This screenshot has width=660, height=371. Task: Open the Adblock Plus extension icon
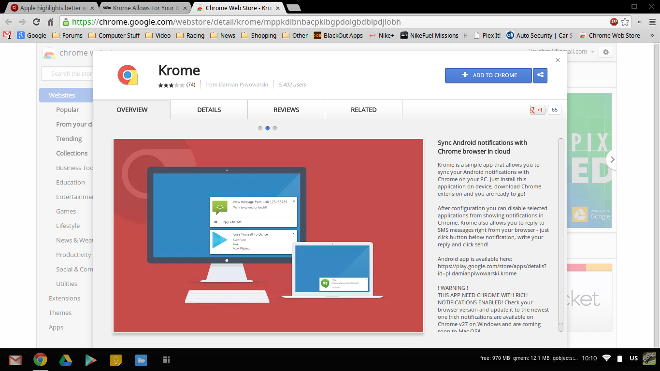click(x=614, y=22)
